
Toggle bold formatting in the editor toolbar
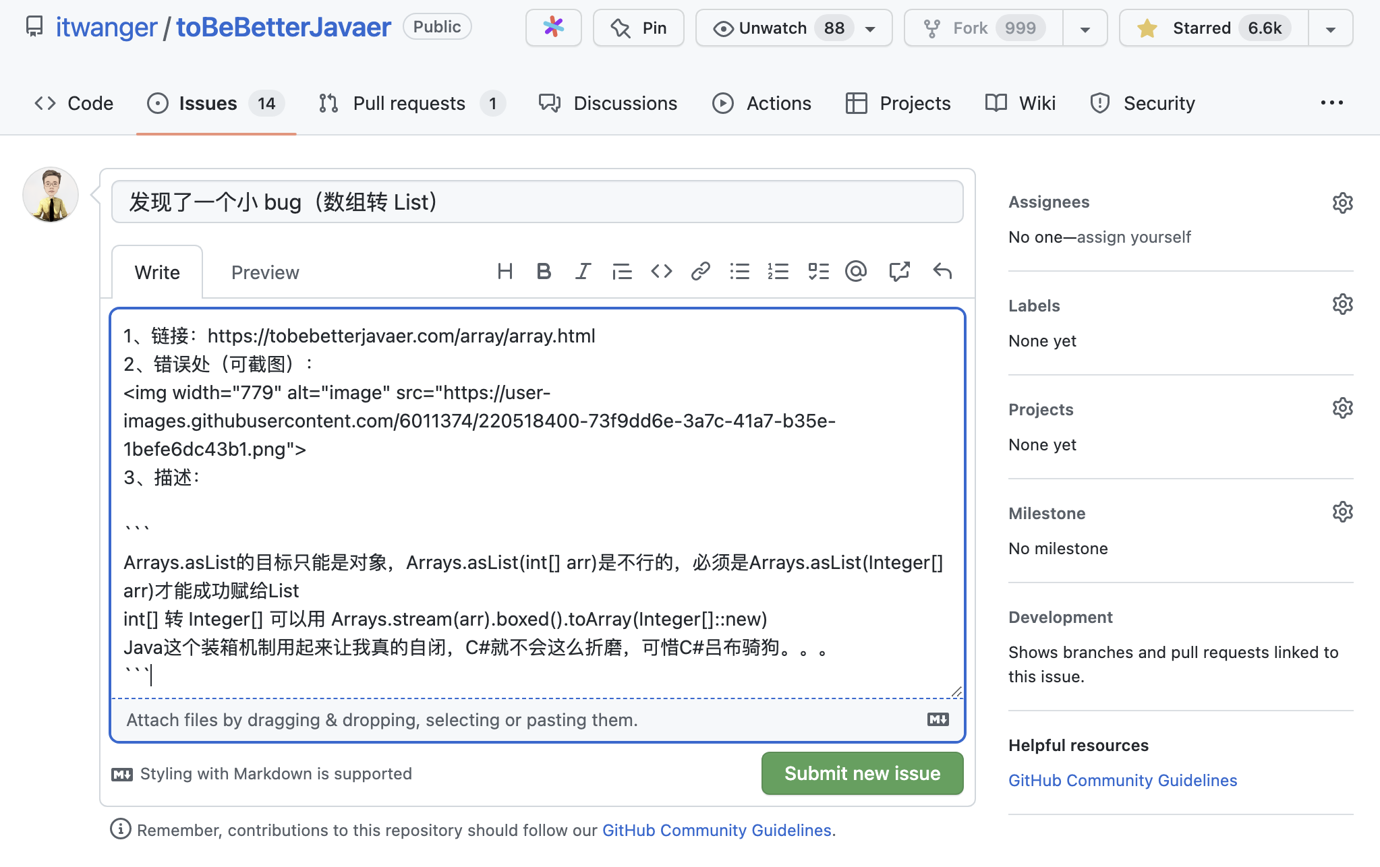tap(544, 272)
